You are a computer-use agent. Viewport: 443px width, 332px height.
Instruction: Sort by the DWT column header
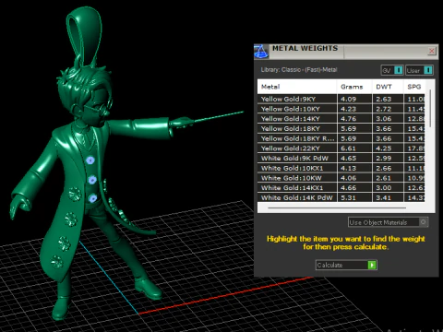[x=388, y=87]
